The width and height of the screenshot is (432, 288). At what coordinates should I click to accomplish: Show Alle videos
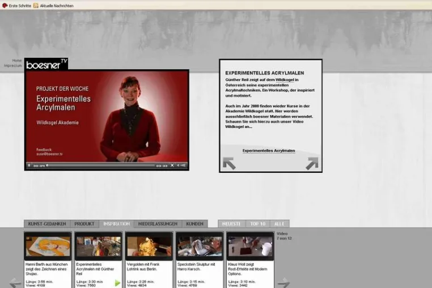[279, 224]
